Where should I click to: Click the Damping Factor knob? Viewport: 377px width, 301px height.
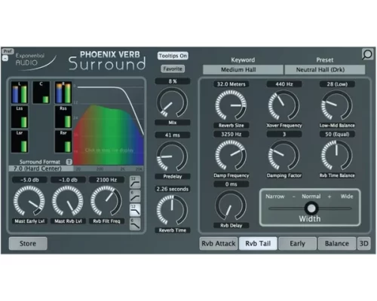[x=284, y=155]
